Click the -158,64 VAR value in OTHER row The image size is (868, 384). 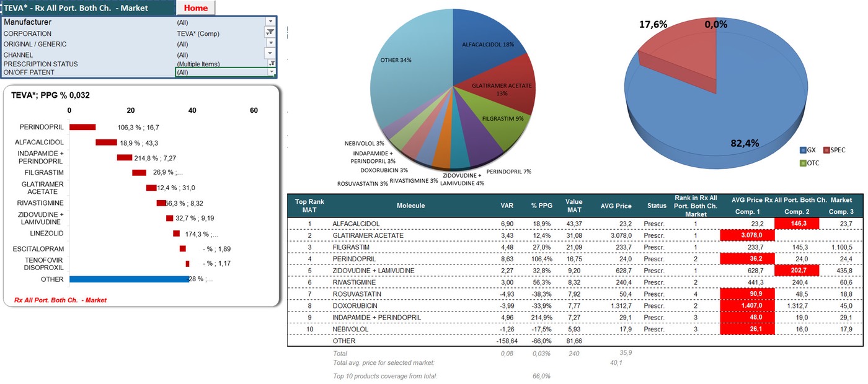[507, 341]
